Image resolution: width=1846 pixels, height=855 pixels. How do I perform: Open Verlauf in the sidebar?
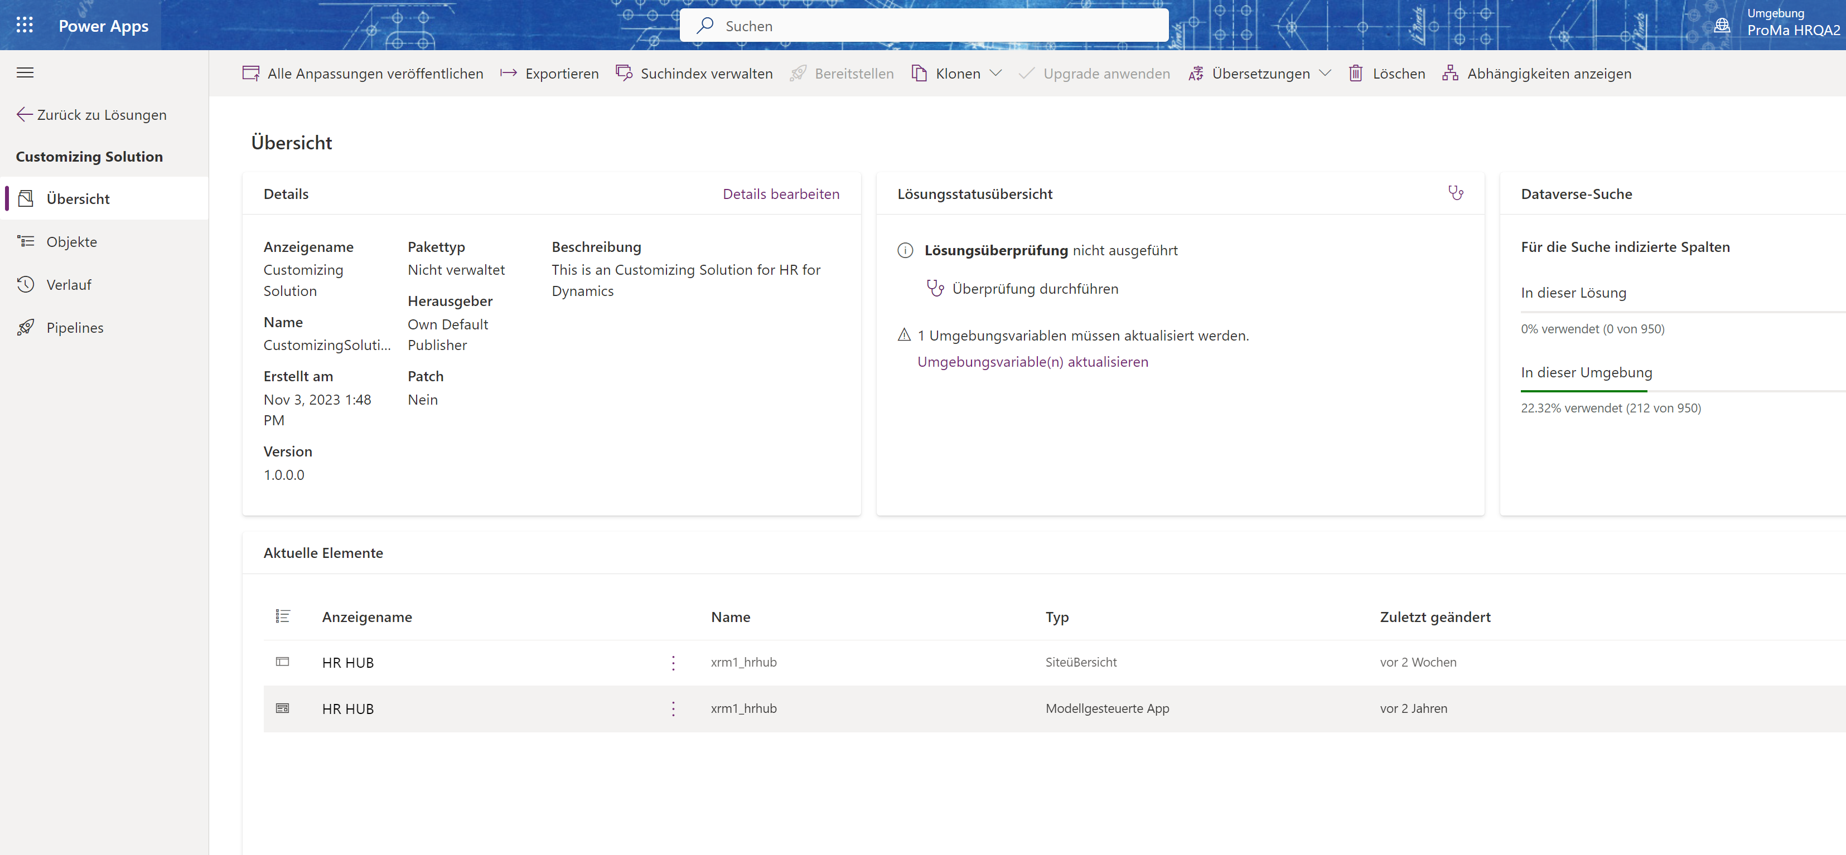click(69, 284)
